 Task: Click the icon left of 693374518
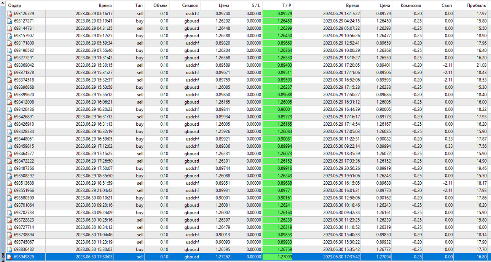pos(10,80)
